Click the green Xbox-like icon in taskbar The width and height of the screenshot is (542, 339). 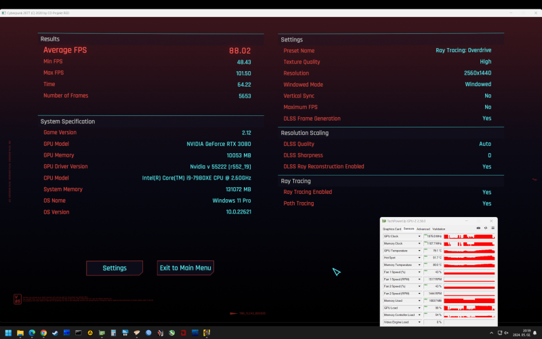172,333
